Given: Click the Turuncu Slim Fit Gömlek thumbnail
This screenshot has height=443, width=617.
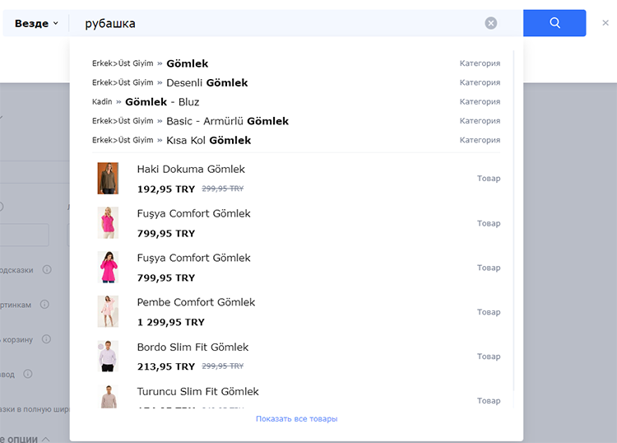Looking at the screenshot, I should tap(108, 397).
